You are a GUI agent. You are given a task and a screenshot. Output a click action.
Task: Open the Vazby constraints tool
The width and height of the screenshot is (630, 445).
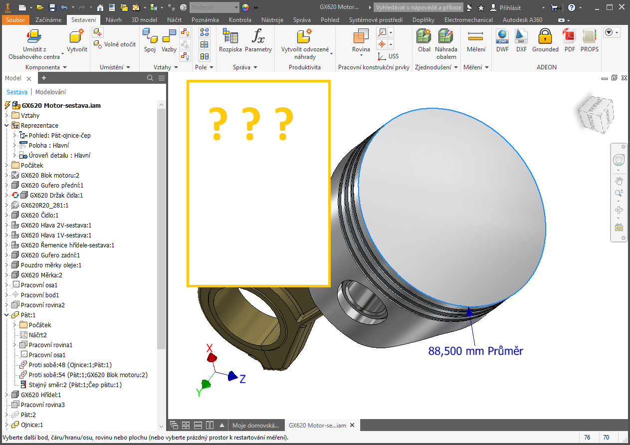coord(169,41)
